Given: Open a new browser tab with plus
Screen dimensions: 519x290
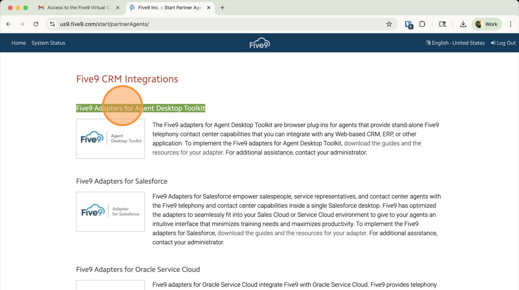Looking at the screenshot, I should pyautogui.click(x=222, y=8).
